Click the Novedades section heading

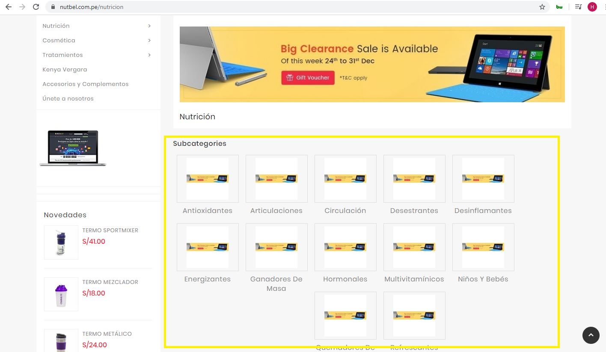pos(65,215)
